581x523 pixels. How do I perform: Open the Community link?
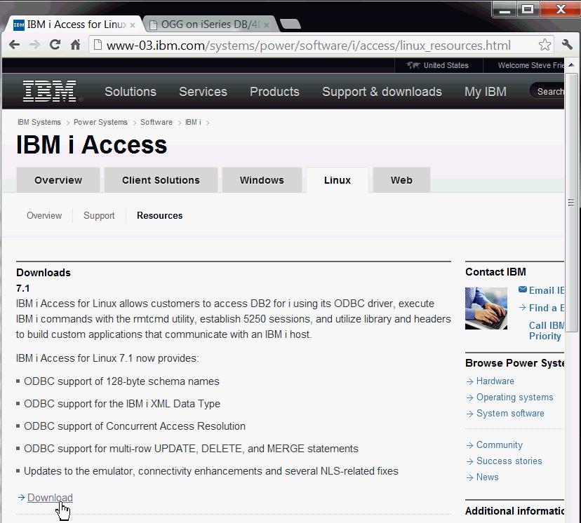500,444
